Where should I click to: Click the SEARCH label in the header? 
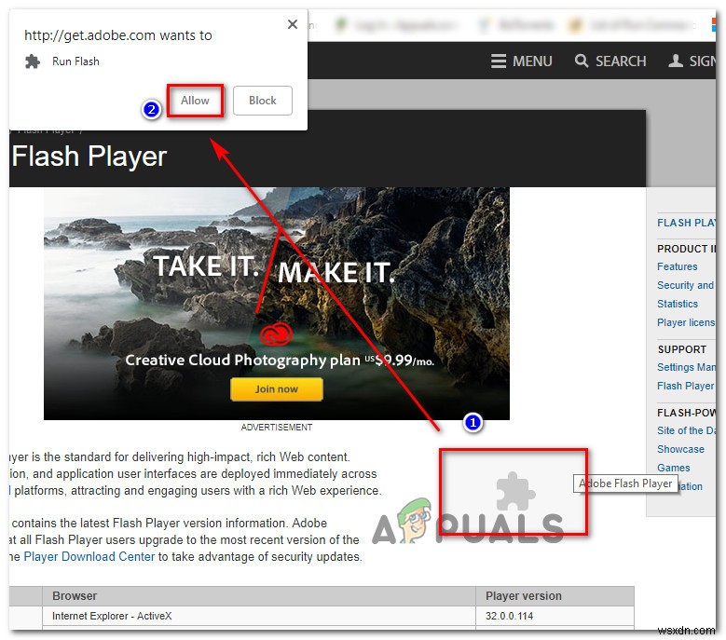(x=621, y=61)
